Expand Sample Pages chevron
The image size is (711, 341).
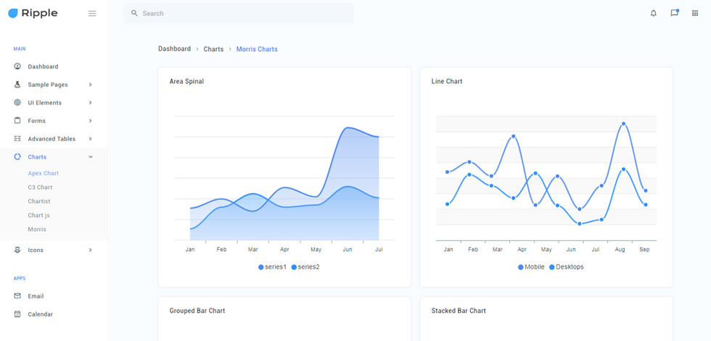coord(90,85)
